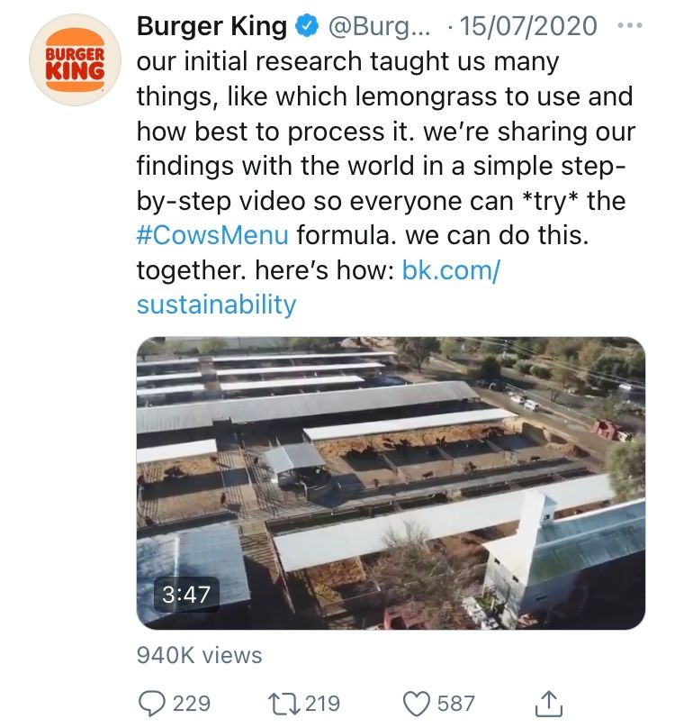The height and width of the screenshot is (728, 675).
Task: Click the 219 retweets count
Action: click(x=323, y=704)
